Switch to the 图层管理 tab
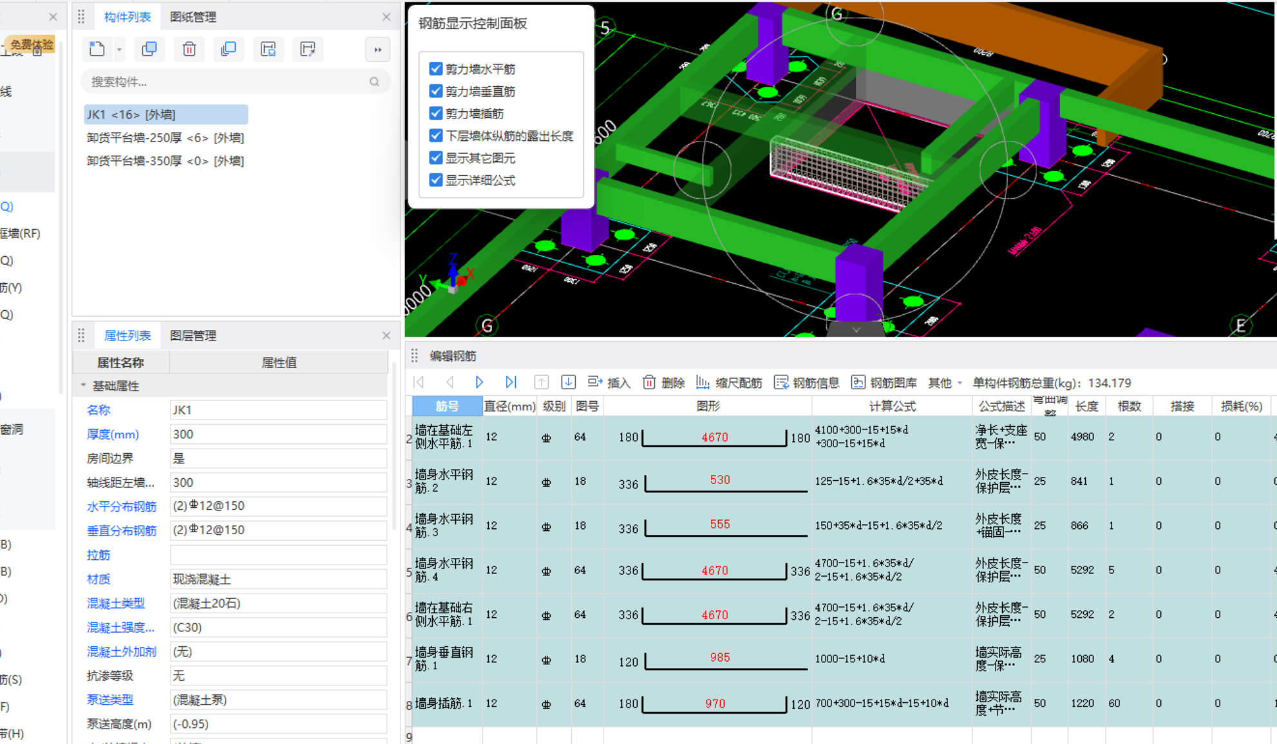 (x=193, y=335)
